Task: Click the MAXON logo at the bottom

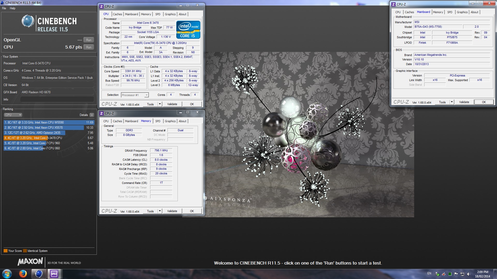Action: coord(30,262)
